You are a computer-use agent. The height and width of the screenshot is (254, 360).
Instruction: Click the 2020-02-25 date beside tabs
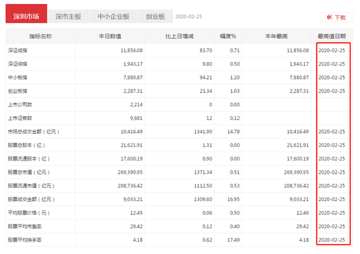pyautogui.click(x=189, y=16)
